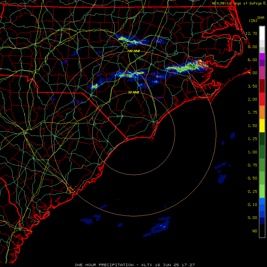This screenshot has width=267, height=267.
Task: Click the 0.50 legend value
Action: pyautogui.click(x=252, y=178)
